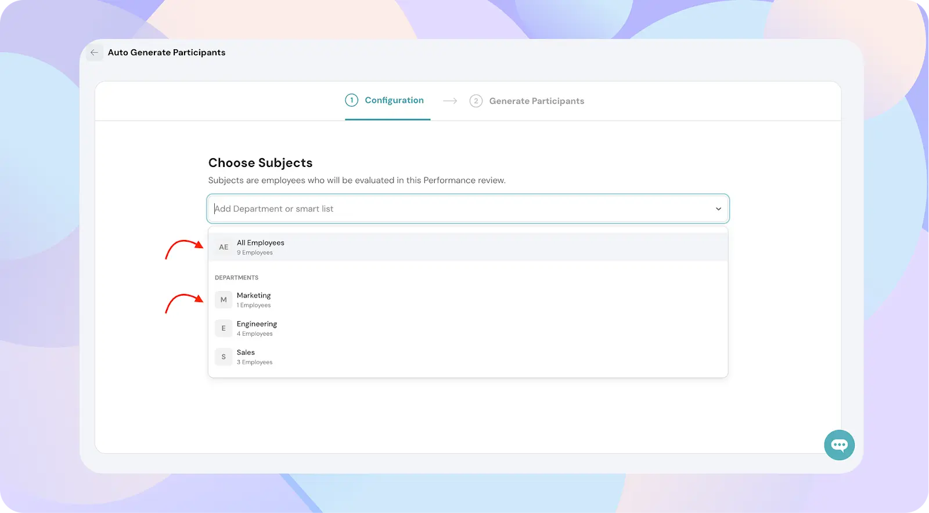Focus the Add Department or smart list field
The image size is (929, 513).
click(x=459, y=209)
